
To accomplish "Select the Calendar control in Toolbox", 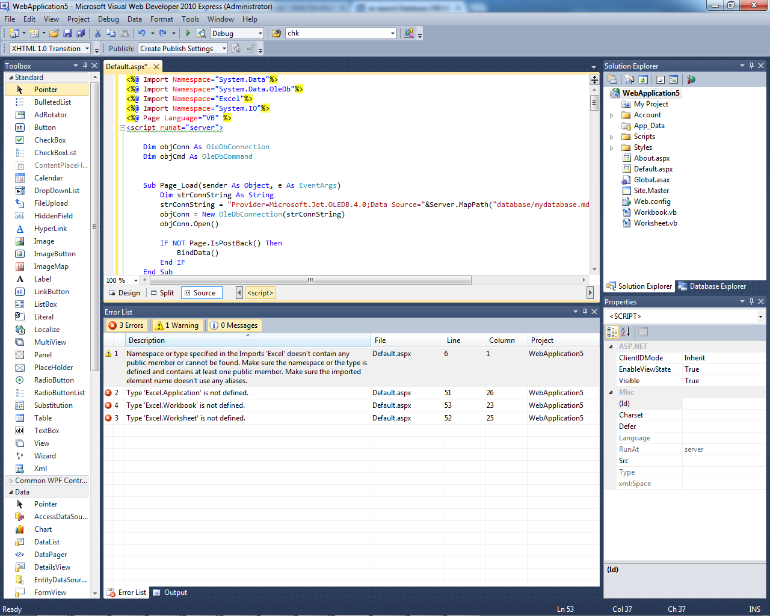I will pos(47,178).
